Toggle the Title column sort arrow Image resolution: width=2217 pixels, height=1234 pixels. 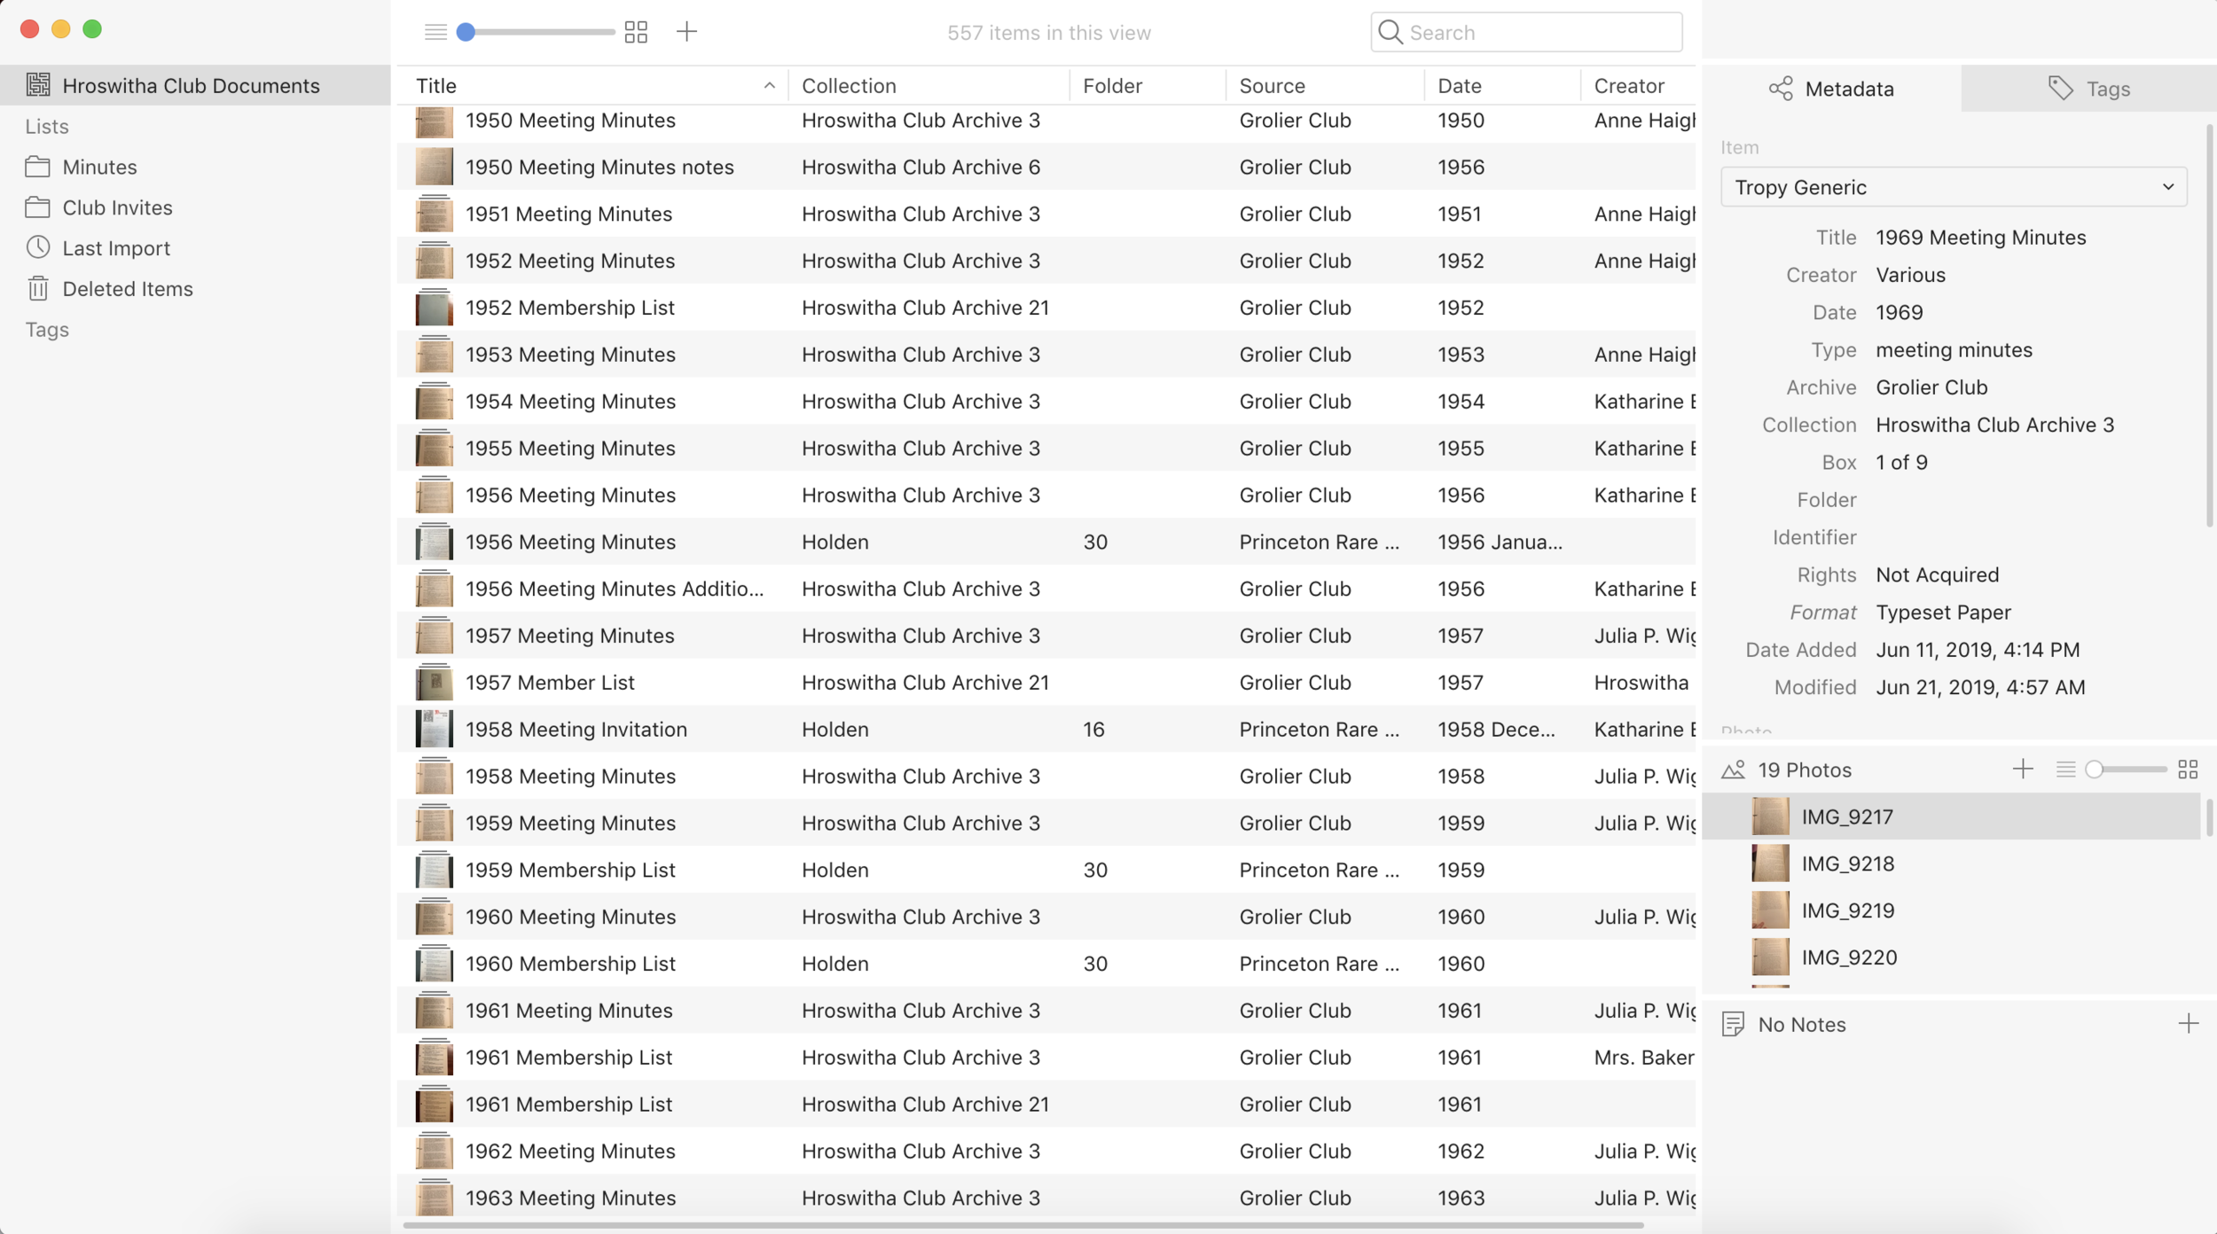click(x=769, y=86)
